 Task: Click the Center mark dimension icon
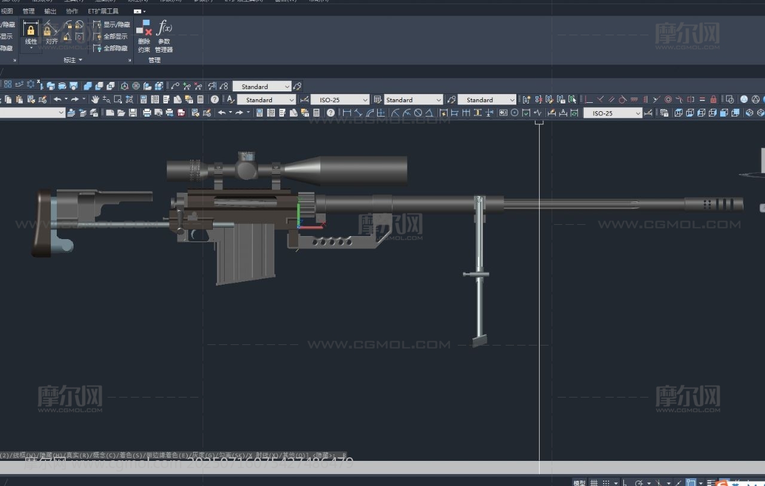point(514,112)
